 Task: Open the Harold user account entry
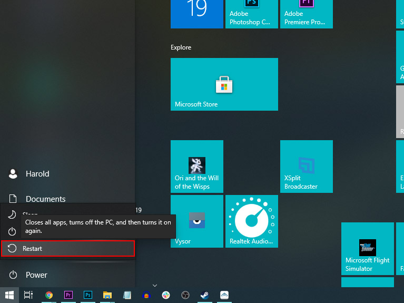[x=67, y=174]
